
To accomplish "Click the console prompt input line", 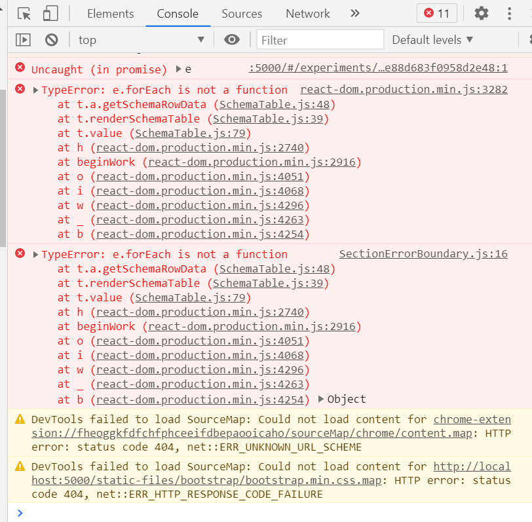I will tap(270, 512).
